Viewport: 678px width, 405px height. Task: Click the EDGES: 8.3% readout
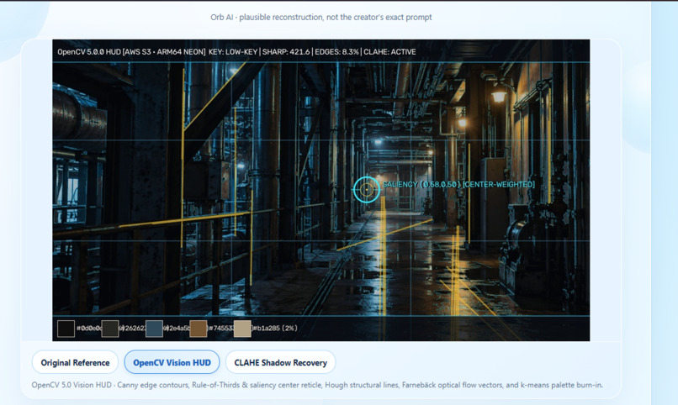[336, 52]
